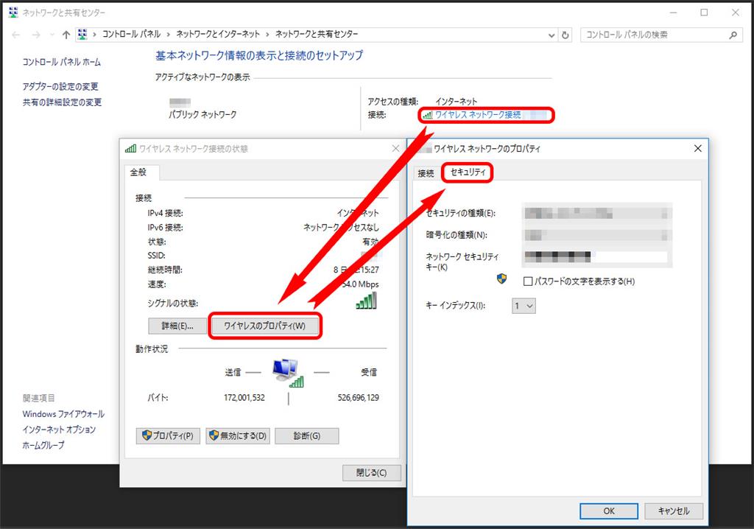This screenshot has width=754, height=529.
Task: Click 閉じる(C) button
Action: [x=371, y=473]
